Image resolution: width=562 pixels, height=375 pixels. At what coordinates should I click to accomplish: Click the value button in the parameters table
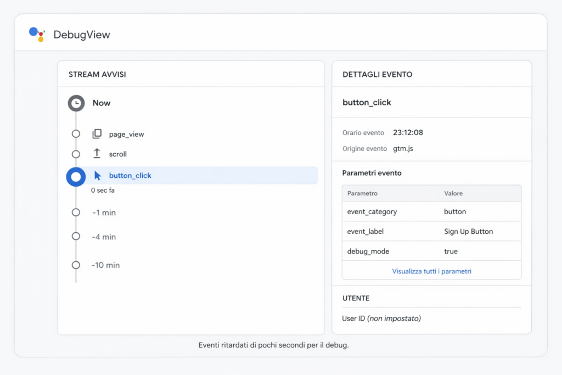point(455,211)
